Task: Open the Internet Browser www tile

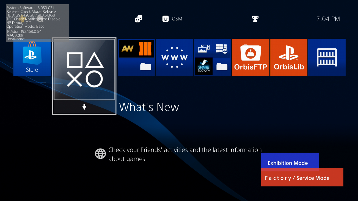Action: pos(175,58)
